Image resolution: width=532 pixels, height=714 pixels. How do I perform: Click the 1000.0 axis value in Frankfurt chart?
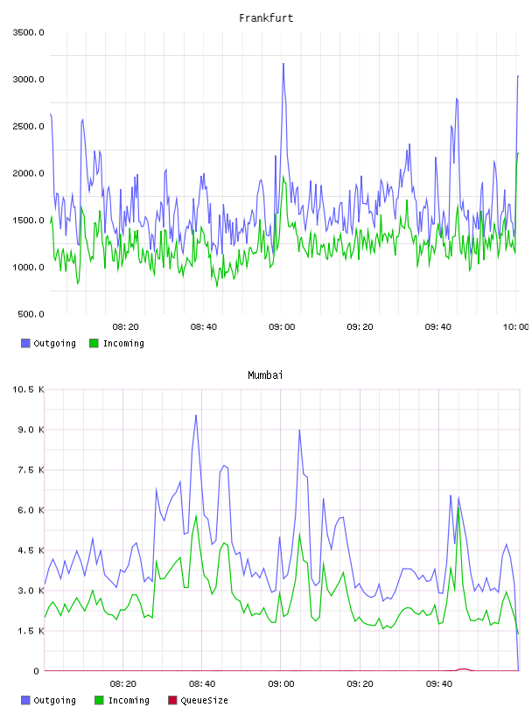pos(28,267)
